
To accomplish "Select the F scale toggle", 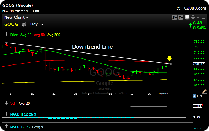I will point(206,96).
